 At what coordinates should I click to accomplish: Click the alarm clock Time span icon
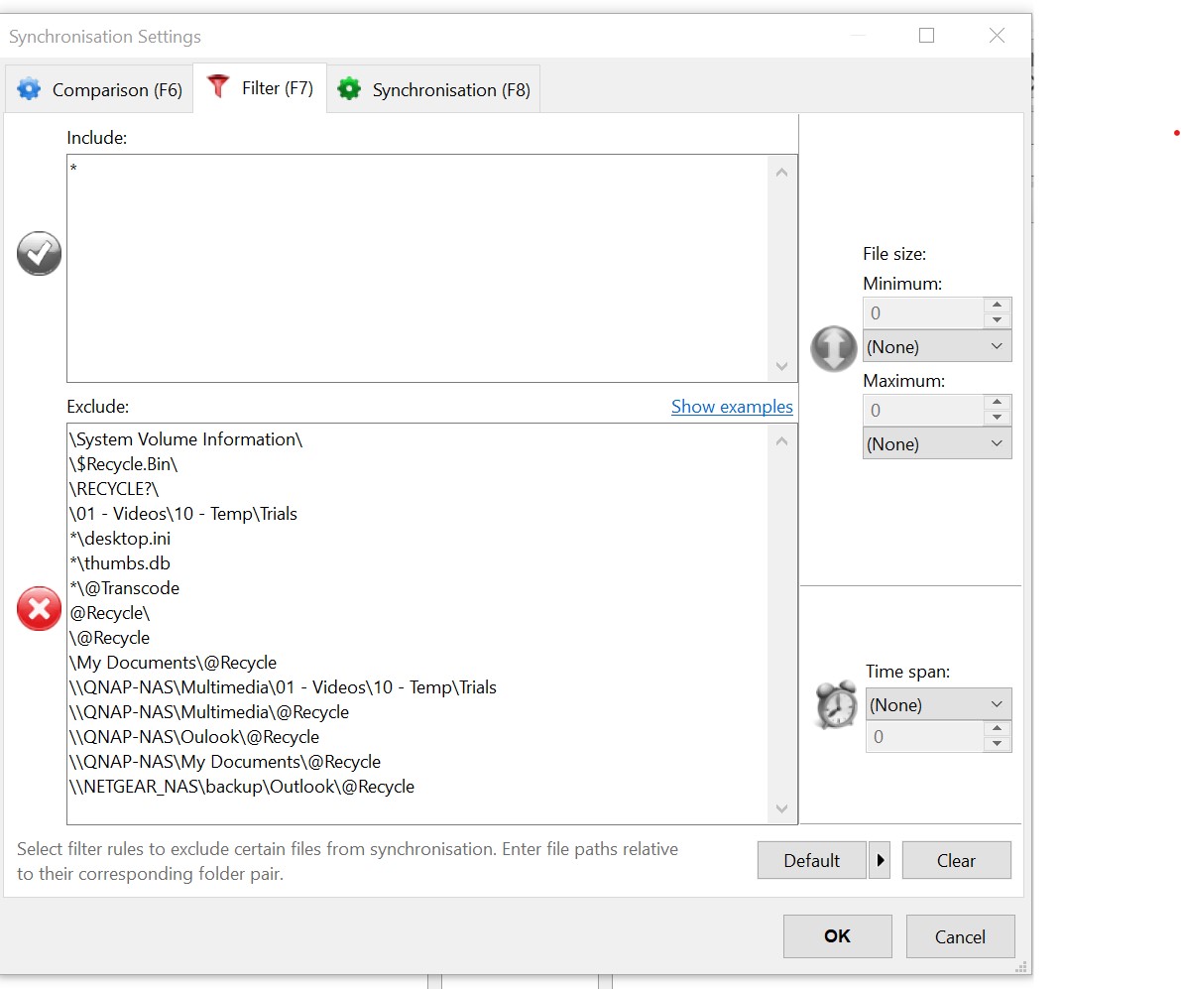[x=836, y=705]
